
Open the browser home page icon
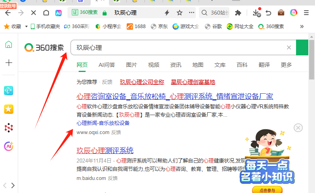[x=46, y=13]
